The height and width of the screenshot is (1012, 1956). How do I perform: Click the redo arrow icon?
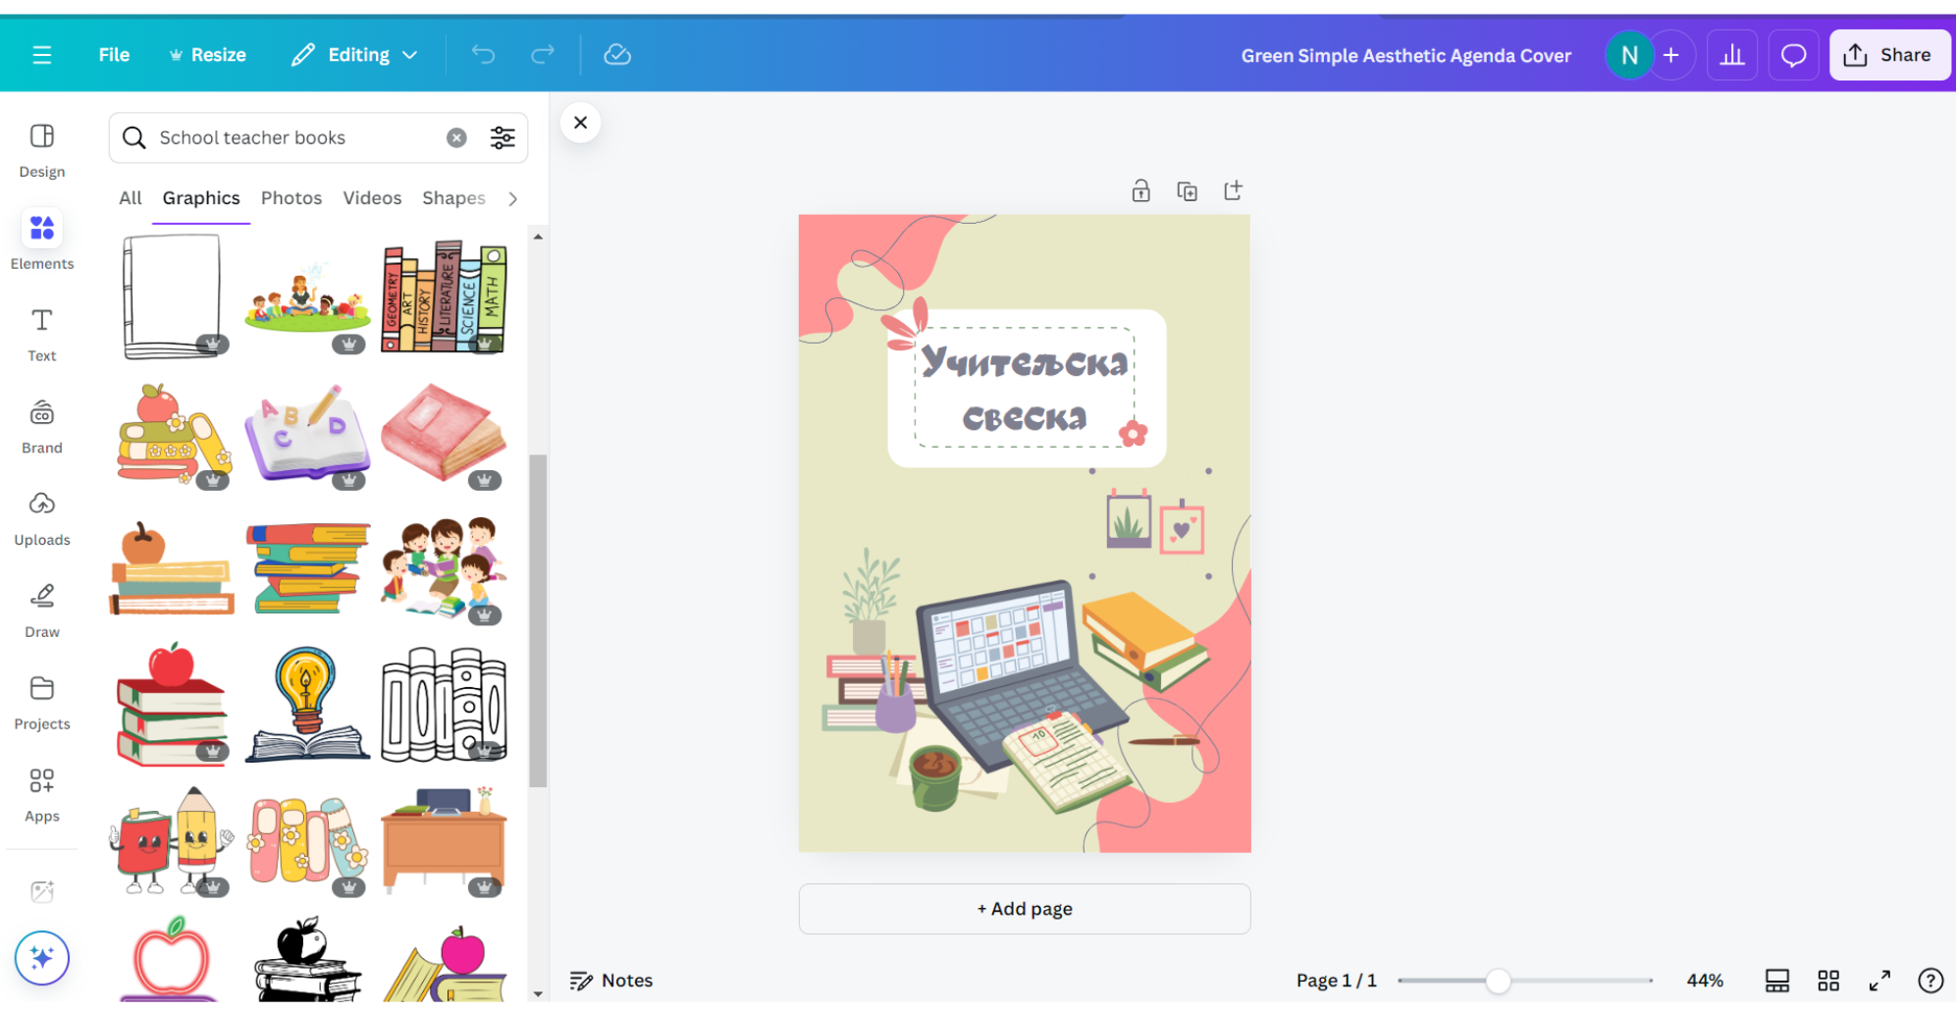click(543, 55)
